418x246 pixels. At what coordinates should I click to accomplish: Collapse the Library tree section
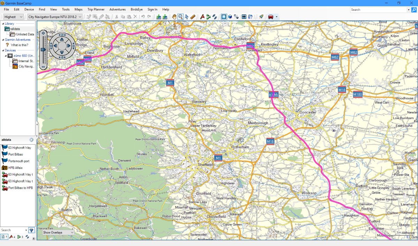point(3,24)
